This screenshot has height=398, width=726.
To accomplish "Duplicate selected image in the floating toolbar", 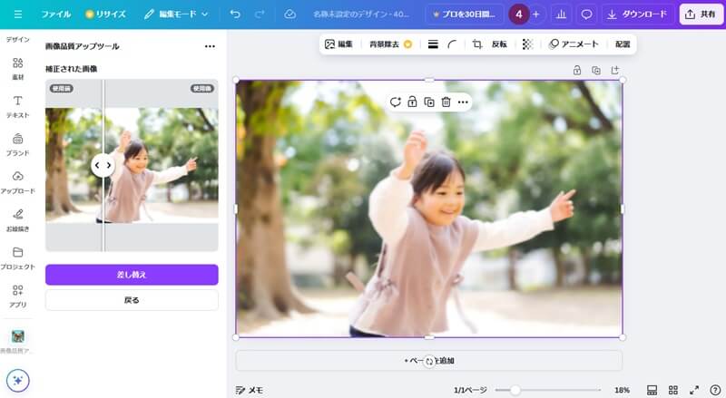I will 429,102.
